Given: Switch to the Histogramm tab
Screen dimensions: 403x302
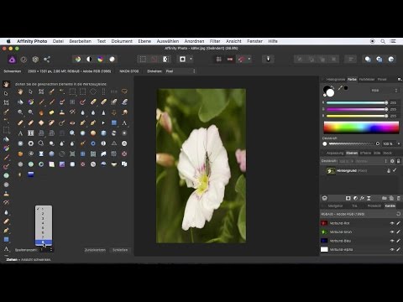Looking at the screenshot, I should pyautogui.click(x=336, y=80).
